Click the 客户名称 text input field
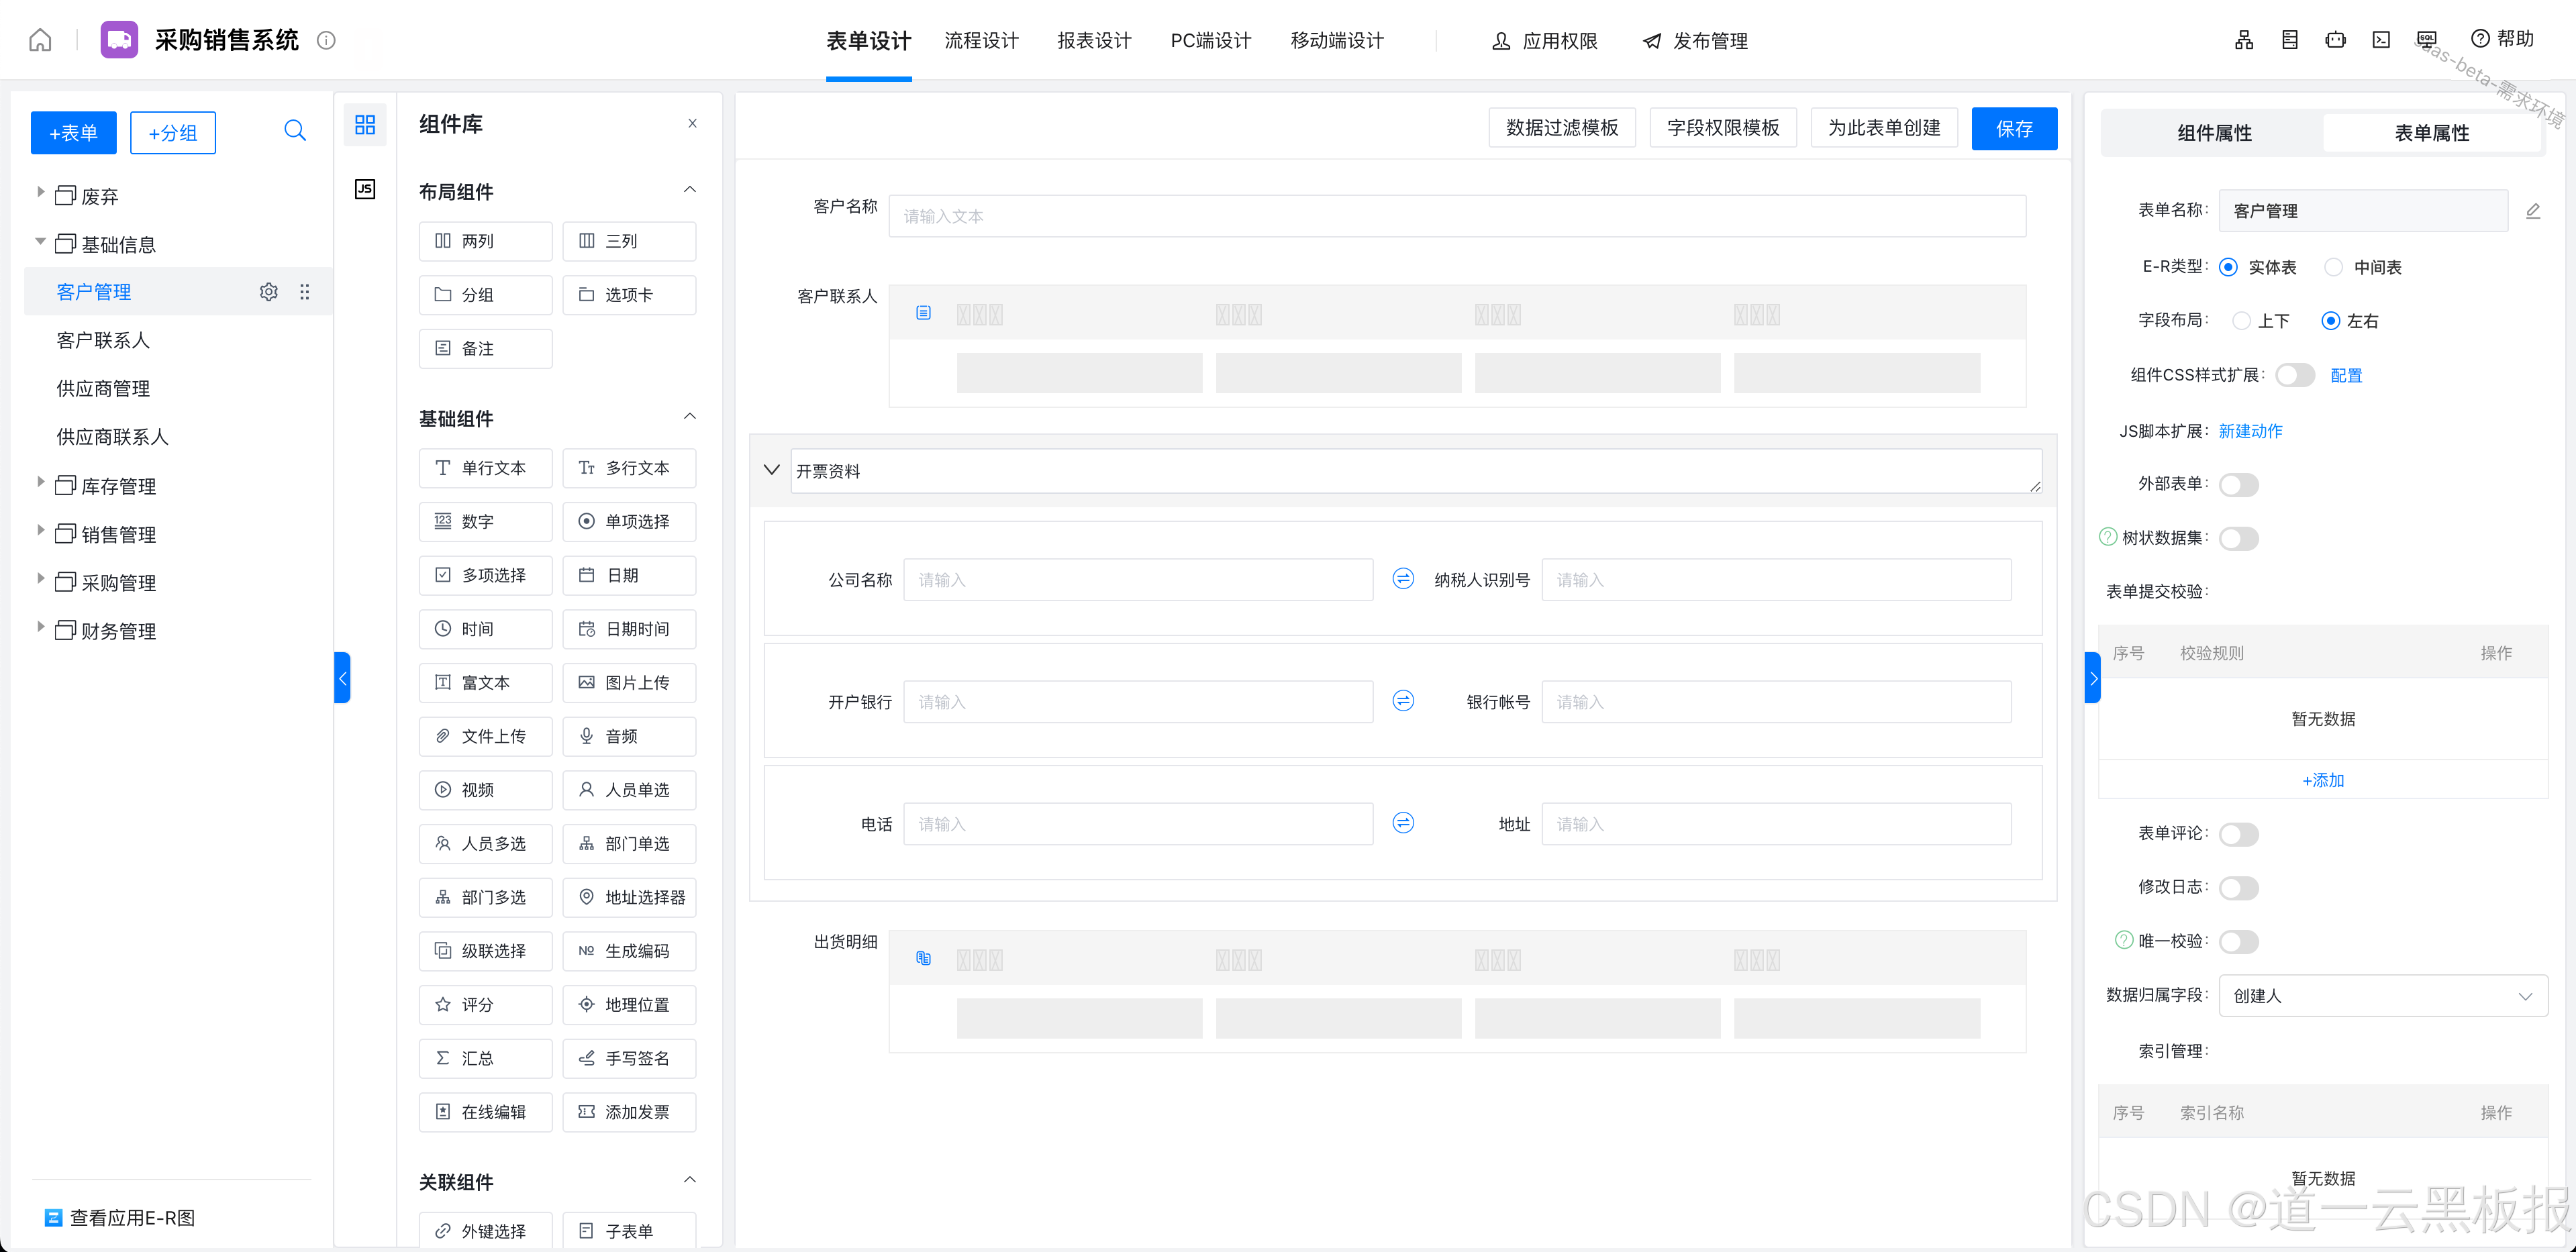The height and width of the screenshot is (1252, 2576). tap(1456, 216)
